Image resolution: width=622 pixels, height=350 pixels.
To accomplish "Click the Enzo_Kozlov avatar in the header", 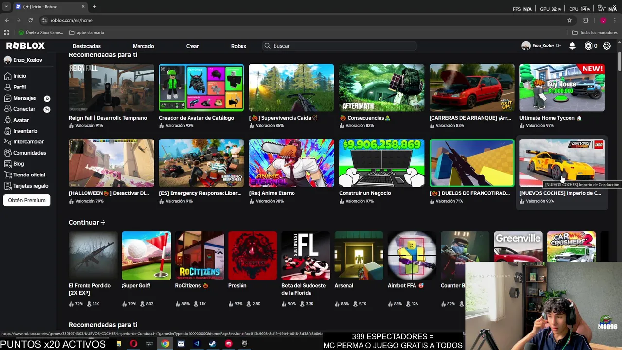I will click(x=526, y=46).
